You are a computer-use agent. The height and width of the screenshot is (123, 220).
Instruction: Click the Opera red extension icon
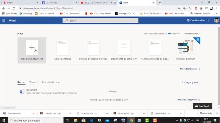click(x=196, y=8)
